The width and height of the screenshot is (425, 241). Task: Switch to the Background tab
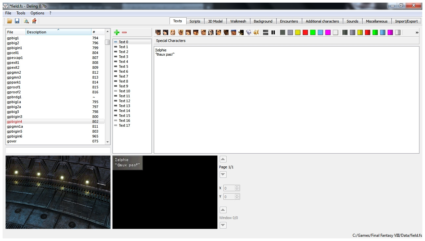click(263, 21)
